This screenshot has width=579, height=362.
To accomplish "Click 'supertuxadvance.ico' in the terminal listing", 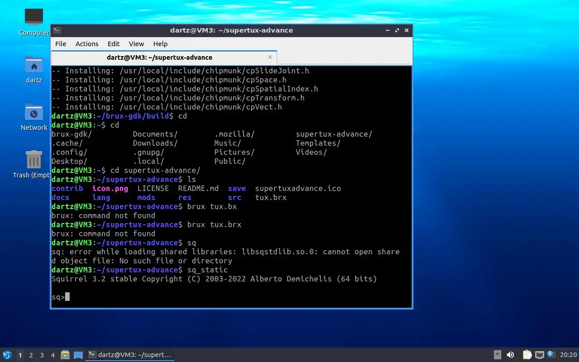I will click(298, 189).
